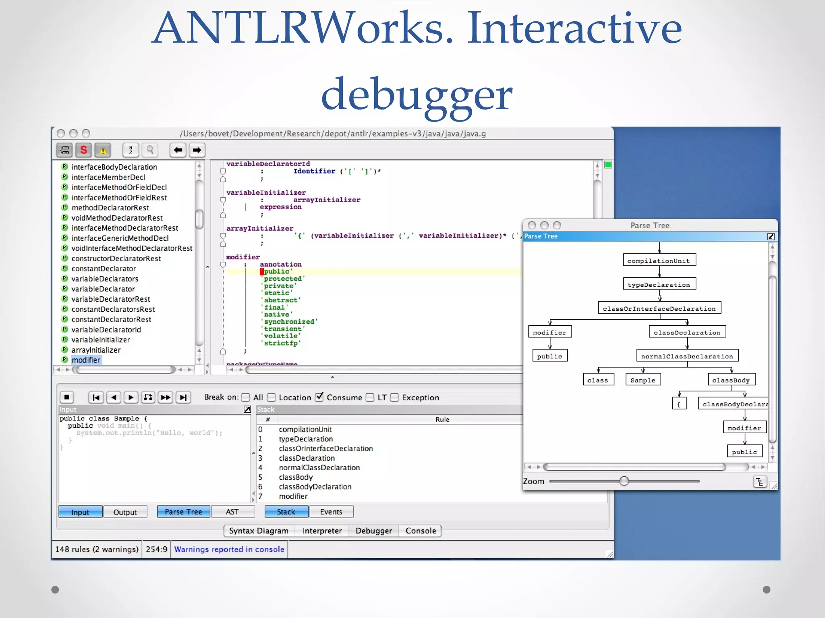Uncheck Break on Consume checkbox
Screen dimensions: 825x618
tap(319, 397)
